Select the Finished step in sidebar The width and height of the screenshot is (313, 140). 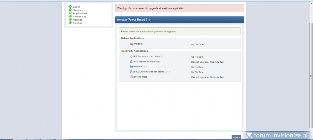click(x=78, y=23)
